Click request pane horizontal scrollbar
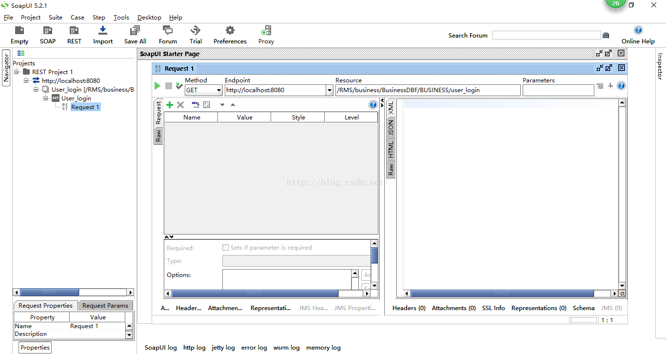Screen dimensions: 666x354 pyautogui.click(x=255, y=294)
